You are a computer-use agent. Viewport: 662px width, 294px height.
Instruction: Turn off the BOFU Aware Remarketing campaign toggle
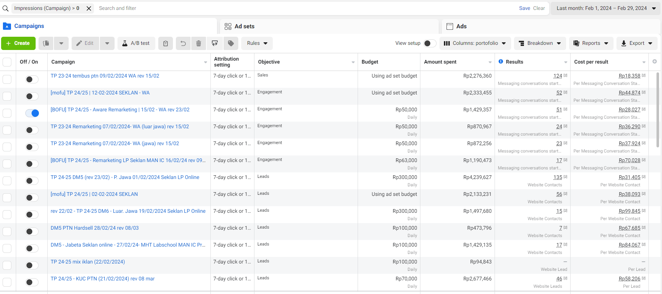(x=32, y=113)
